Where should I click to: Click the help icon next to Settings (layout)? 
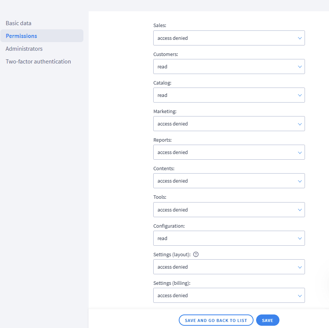(196, 254)
